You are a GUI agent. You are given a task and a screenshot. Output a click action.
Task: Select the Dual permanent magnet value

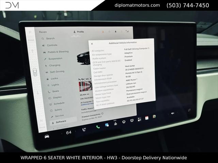coord(137,93)
